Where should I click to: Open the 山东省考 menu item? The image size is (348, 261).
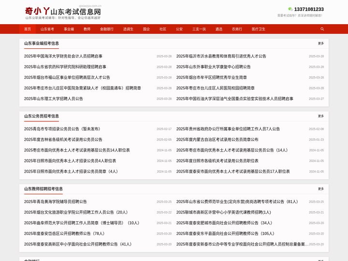[x=47, y=29]
